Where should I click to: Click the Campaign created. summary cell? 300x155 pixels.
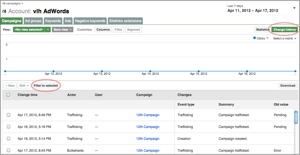[233, 139]
